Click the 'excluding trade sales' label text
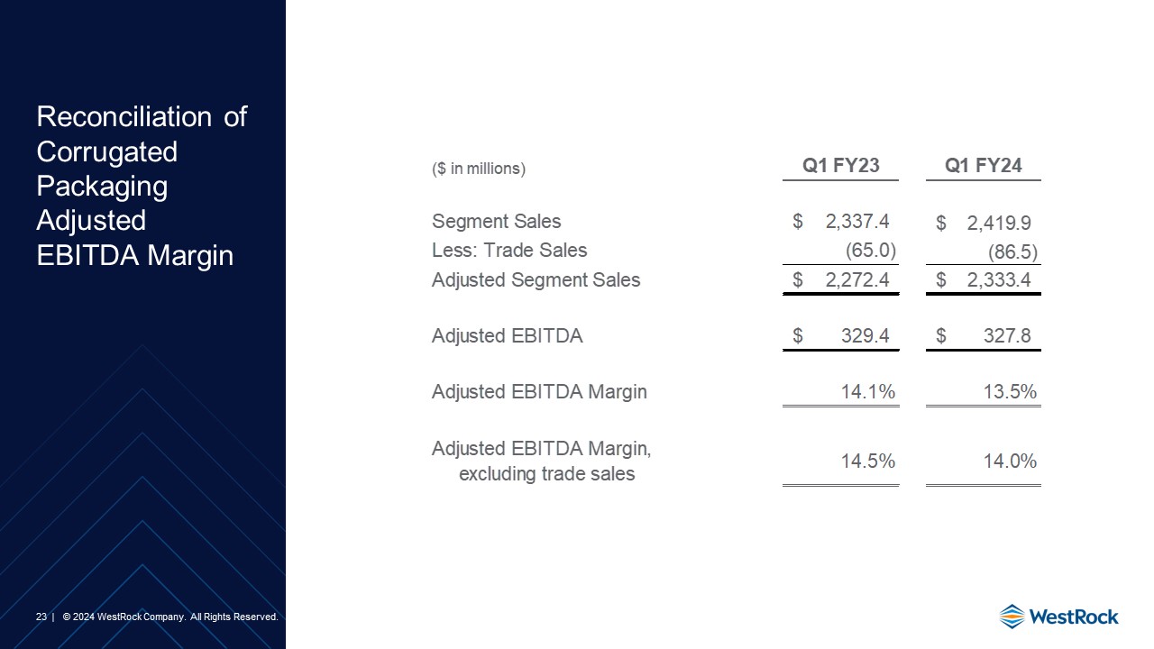This screenshot has height=649, width=1154. point(546,474)
